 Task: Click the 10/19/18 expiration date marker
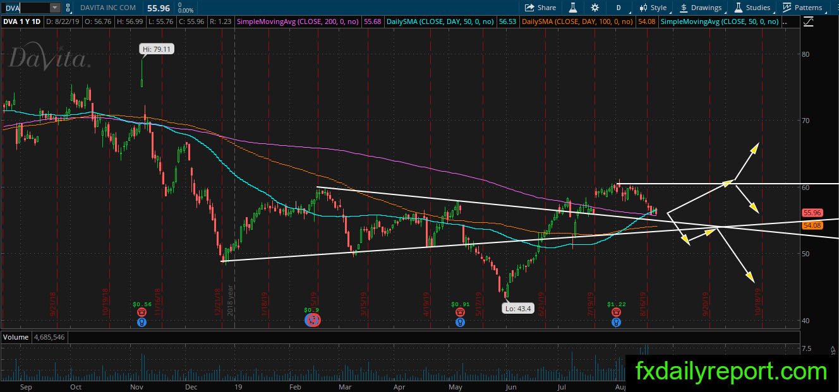(x=106, y=302)
